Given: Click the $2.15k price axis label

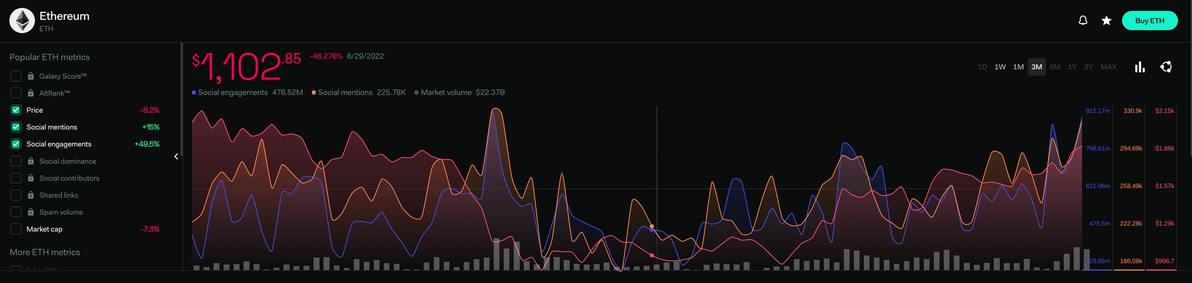Looking at the screenshot, I should tap(1165, 111).
